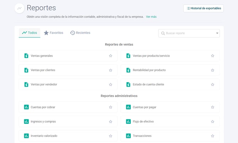The width and height of the screenshot is (238, 143).
Task: Click the Inventario valorizado chart icon
Action: click(26, 136)
